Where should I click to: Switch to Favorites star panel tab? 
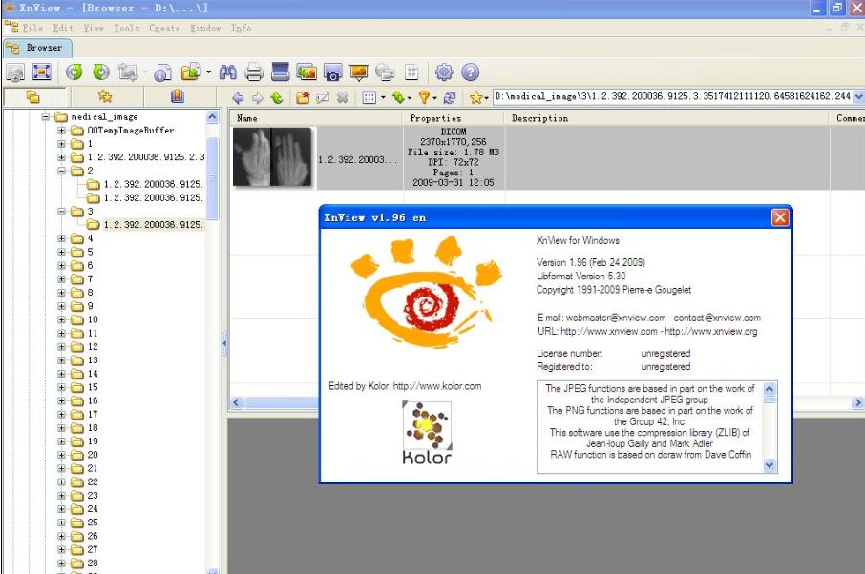click(105, 97)
